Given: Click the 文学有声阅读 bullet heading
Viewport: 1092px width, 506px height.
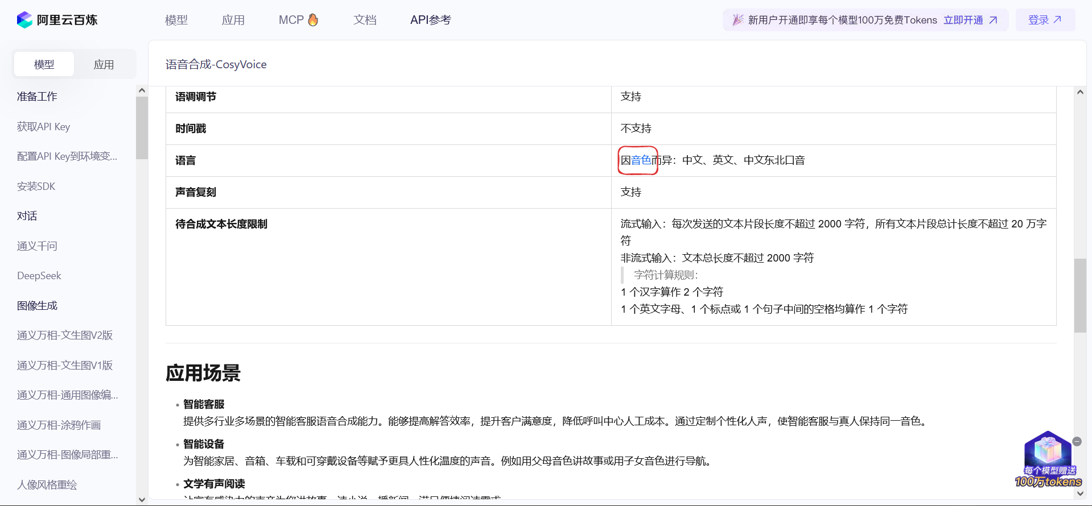Looking at the screenshot, I should [214, 484].
